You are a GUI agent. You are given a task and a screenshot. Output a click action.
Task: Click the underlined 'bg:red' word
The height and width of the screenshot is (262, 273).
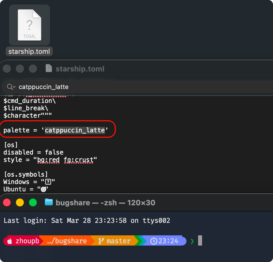tap(49, 160)
